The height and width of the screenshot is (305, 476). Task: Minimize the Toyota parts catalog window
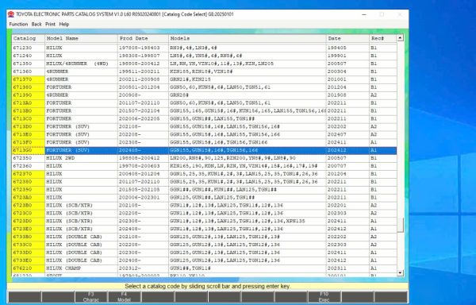coord(364,14)
